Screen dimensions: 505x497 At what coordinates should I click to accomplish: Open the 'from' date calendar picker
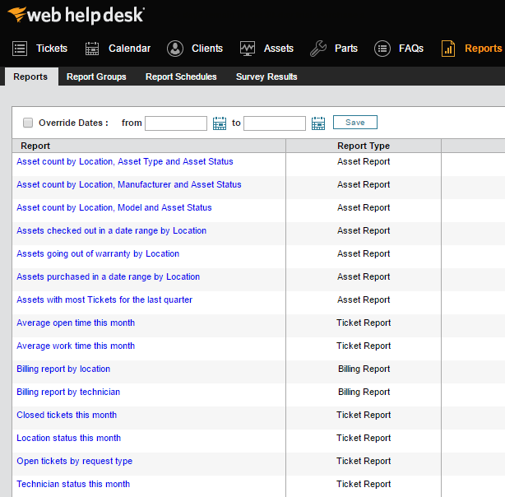[220, 123]
